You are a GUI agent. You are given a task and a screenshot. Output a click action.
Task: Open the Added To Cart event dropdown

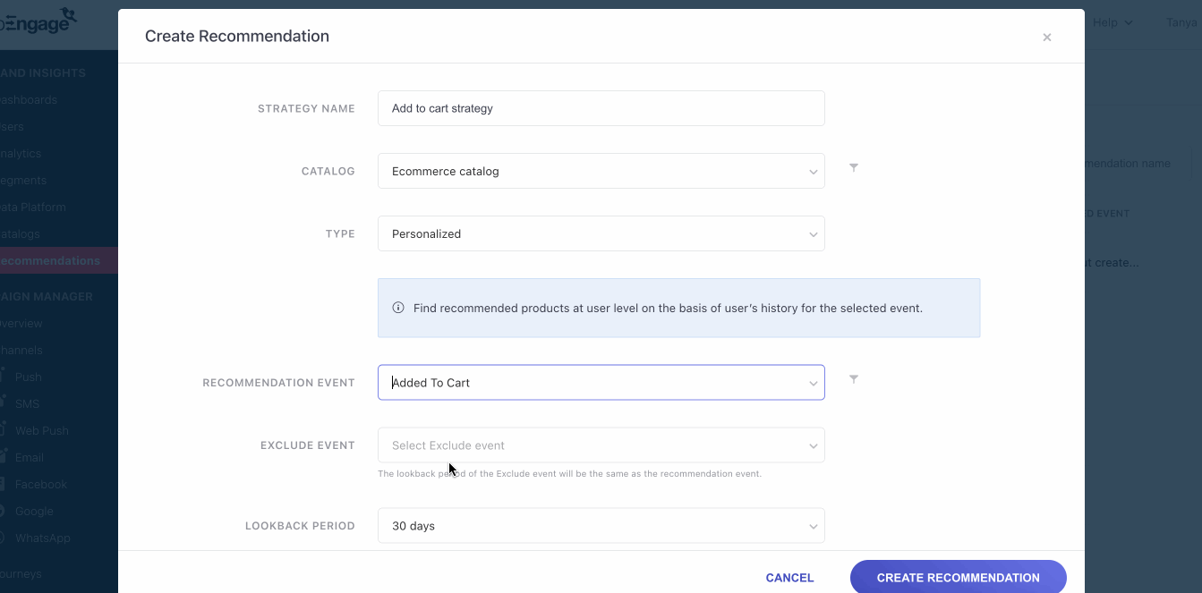tap(601, 383)
